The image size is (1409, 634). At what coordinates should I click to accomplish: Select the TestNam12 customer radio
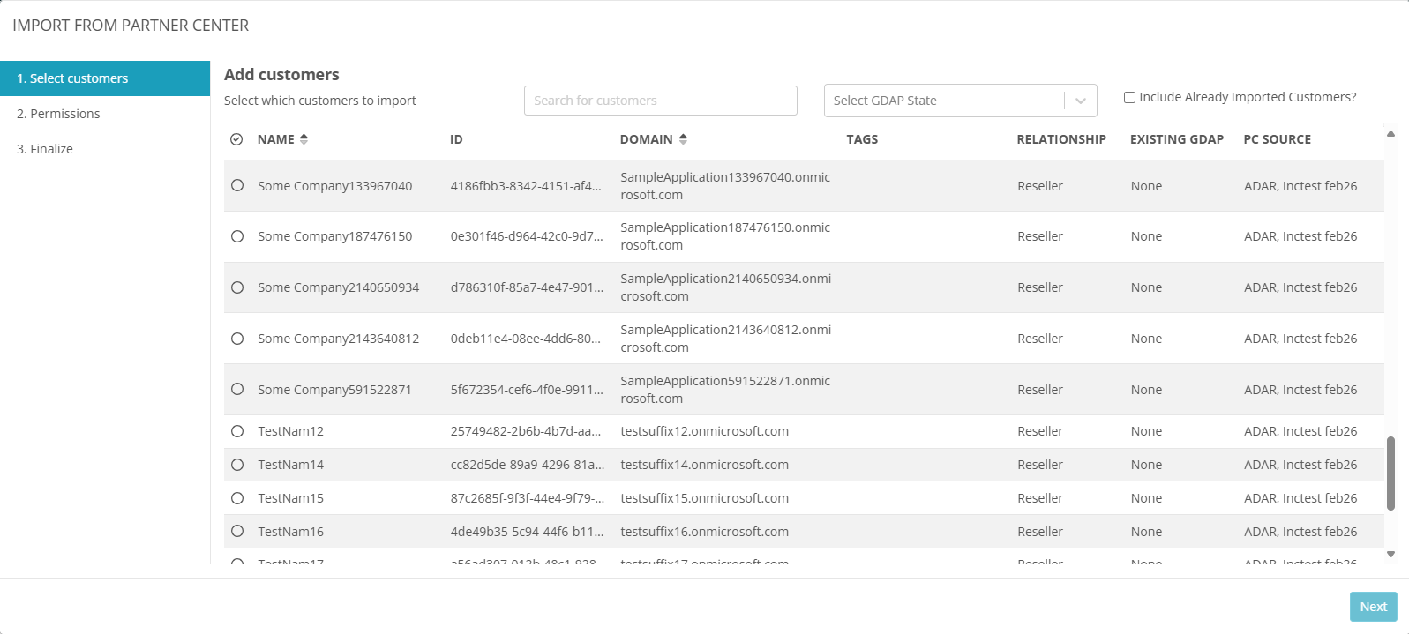click(237, 431)
